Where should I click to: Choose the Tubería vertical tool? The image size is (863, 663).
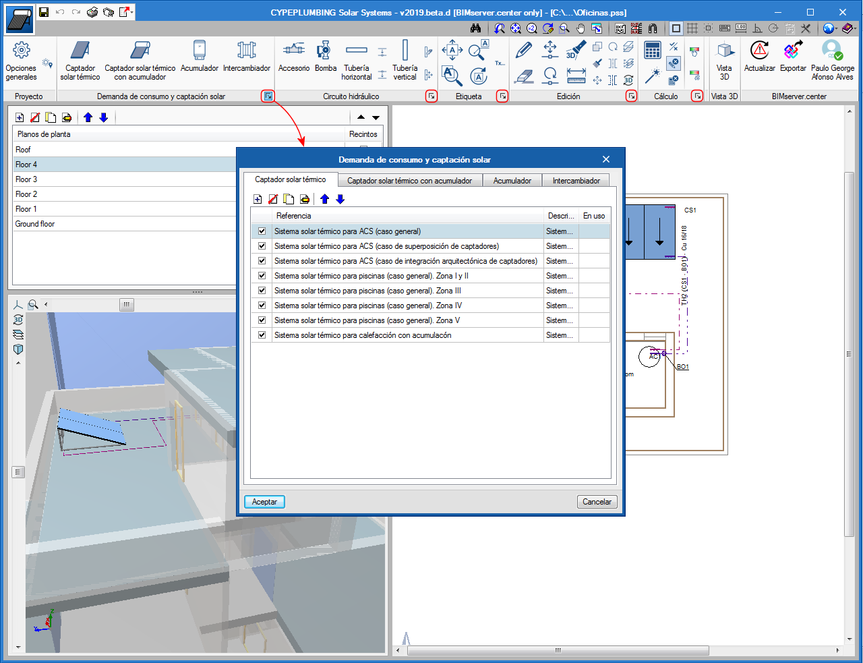(x=405, y=61)
